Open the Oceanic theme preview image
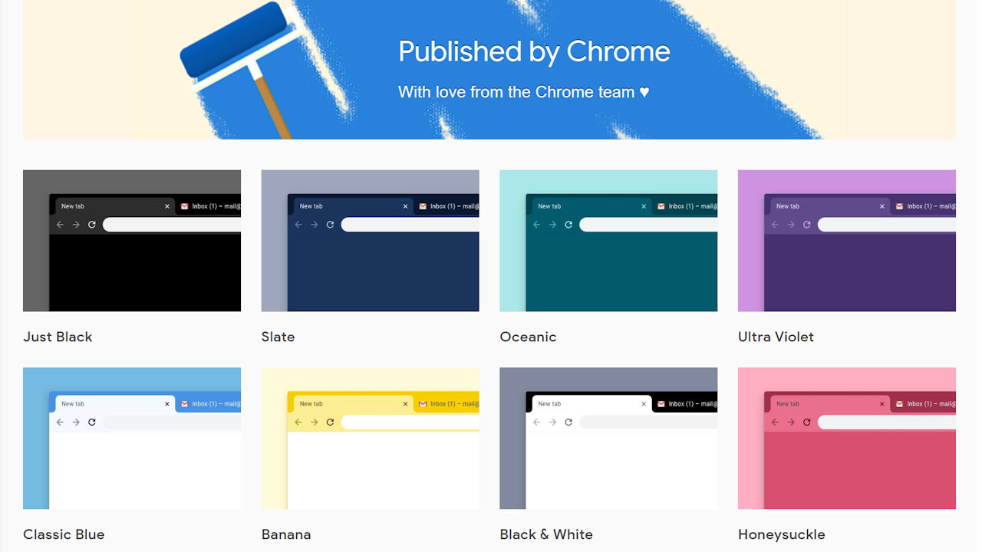The image size is (982, 552). (x=608, y=241)
